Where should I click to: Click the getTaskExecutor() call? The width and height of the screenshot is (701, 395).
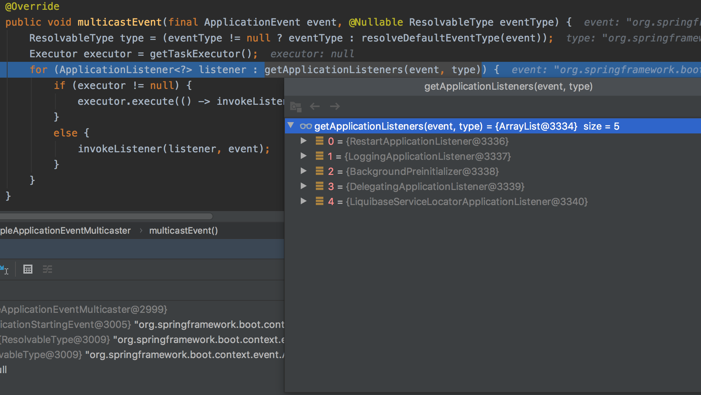click(201, 54)
